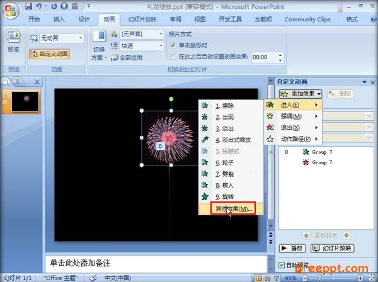
Task: Choose the 9. 旋转 (Spin) entrance effect
Action: (x=231, y=197)
